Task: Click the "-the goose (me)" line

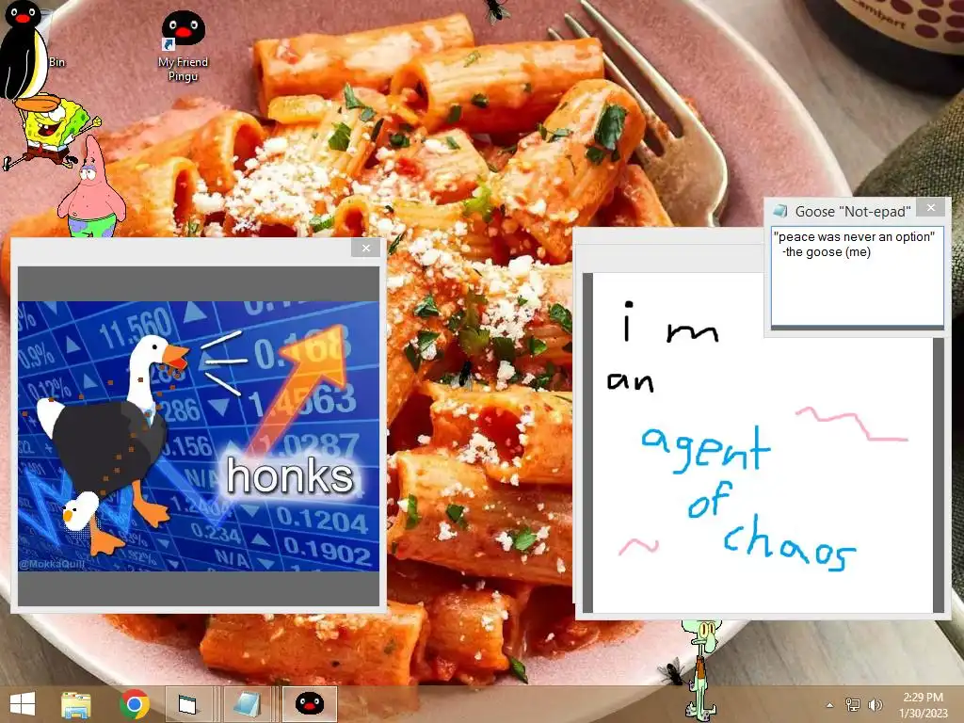Action: [827, 252]
